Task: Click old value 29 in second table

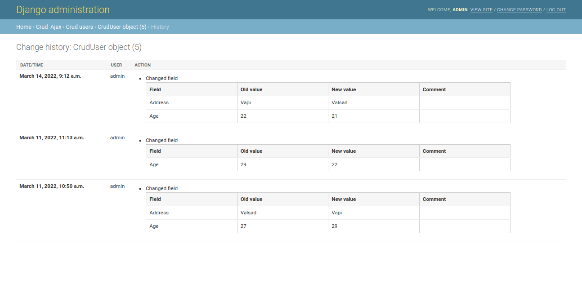Action: [x=243, y=164]
